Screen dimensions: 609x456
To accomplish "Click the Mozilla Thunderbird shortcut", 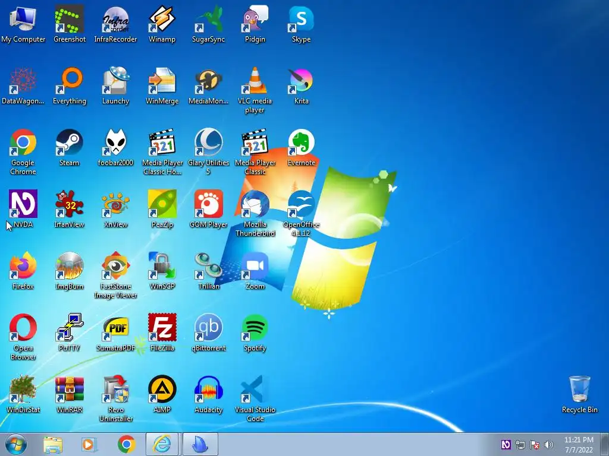I will (255, 204).
